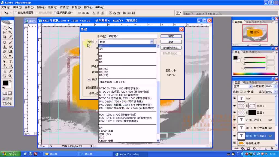Hide the NEXT text layer
This screenshot has width=279, height=157.
pos(234,98)
